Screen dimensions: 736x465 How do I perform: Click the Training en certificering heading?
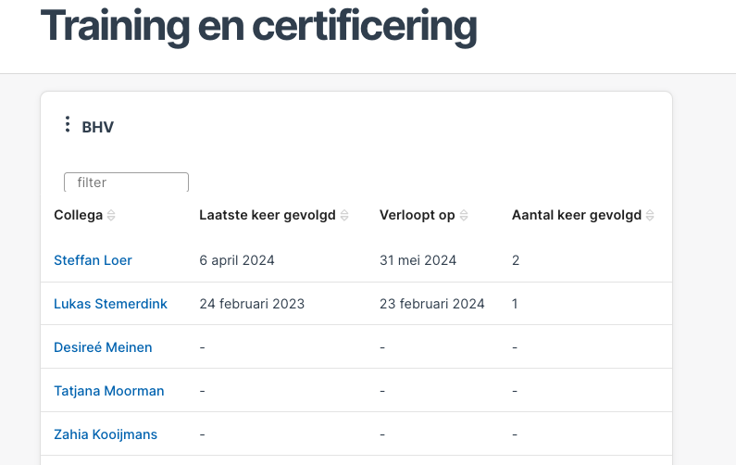258,26
